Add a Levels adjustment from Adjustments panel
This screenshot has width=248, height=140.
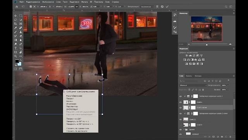(190, 56)
